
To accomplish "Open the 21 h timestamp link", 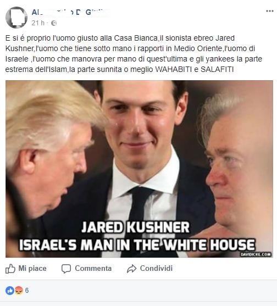I will [38, 23].
